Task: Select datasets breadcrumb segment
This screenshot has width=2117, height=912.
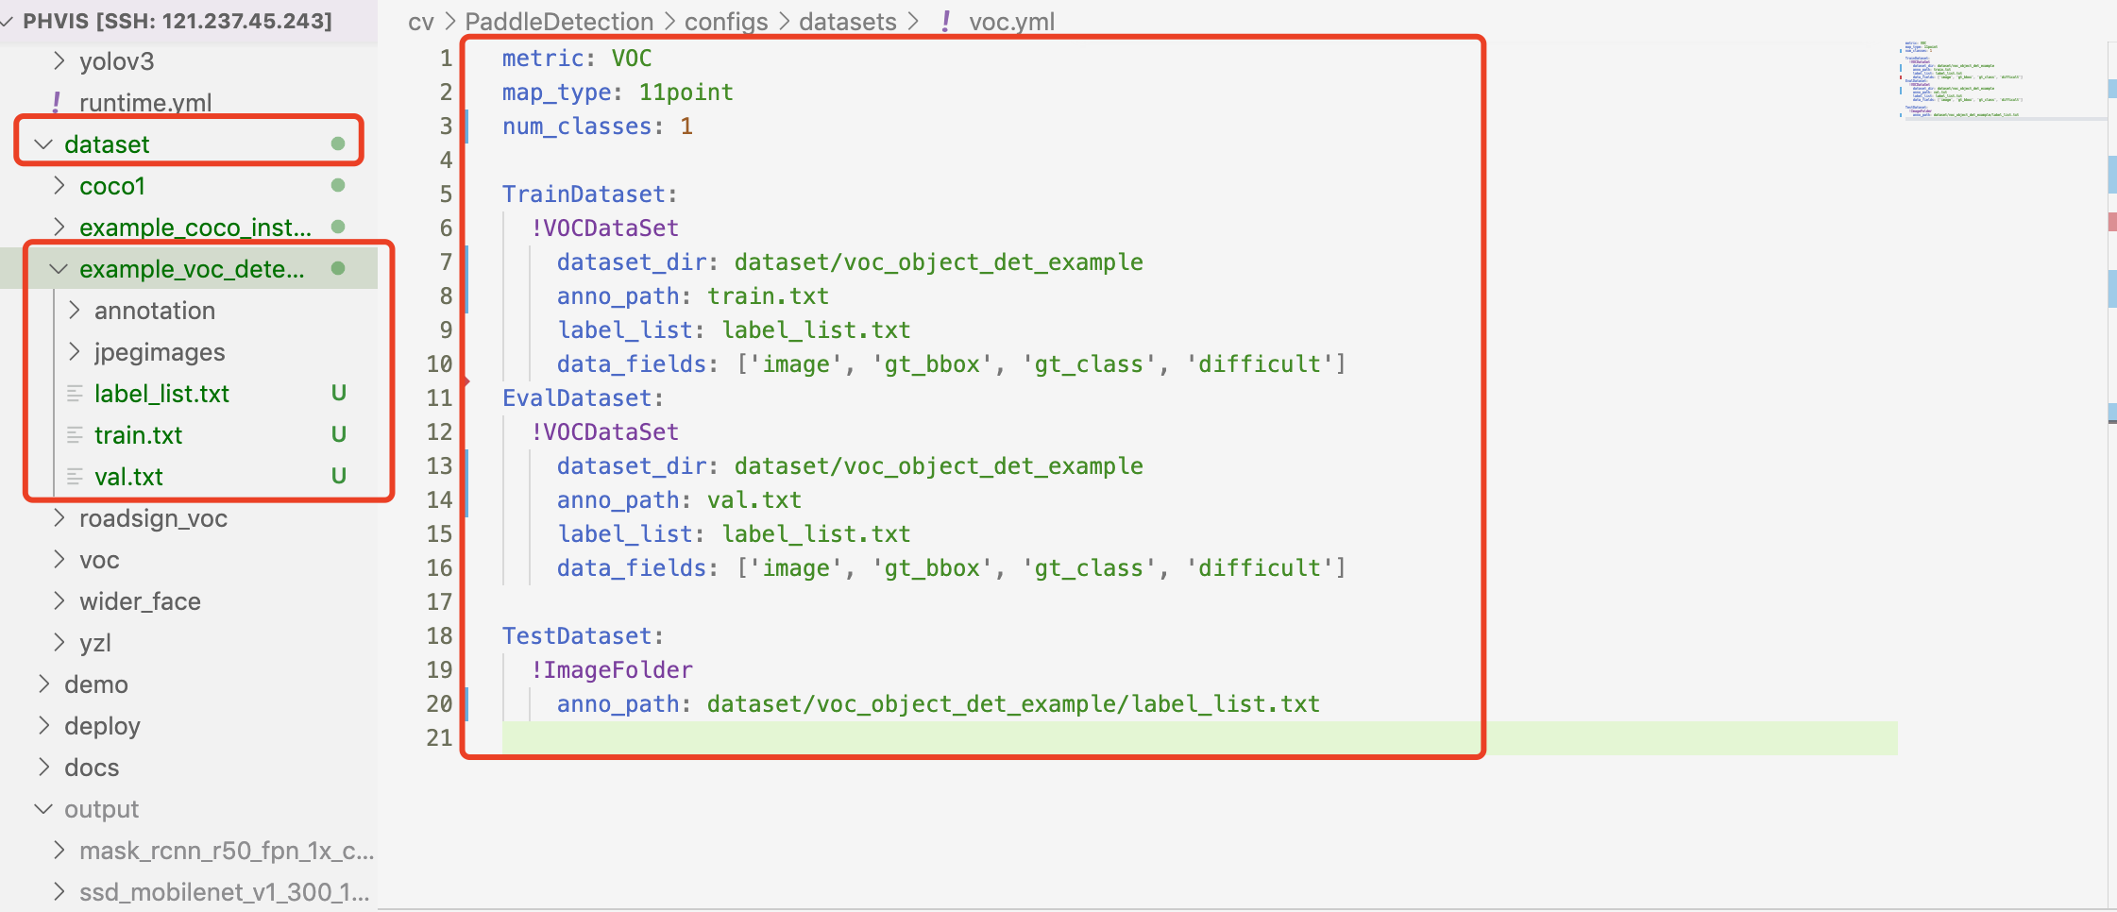Action: tap(847, 22)
